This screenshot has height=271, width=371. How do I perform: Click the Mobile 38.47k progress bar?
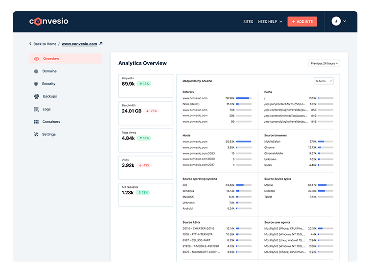click(x=325, y=185)
